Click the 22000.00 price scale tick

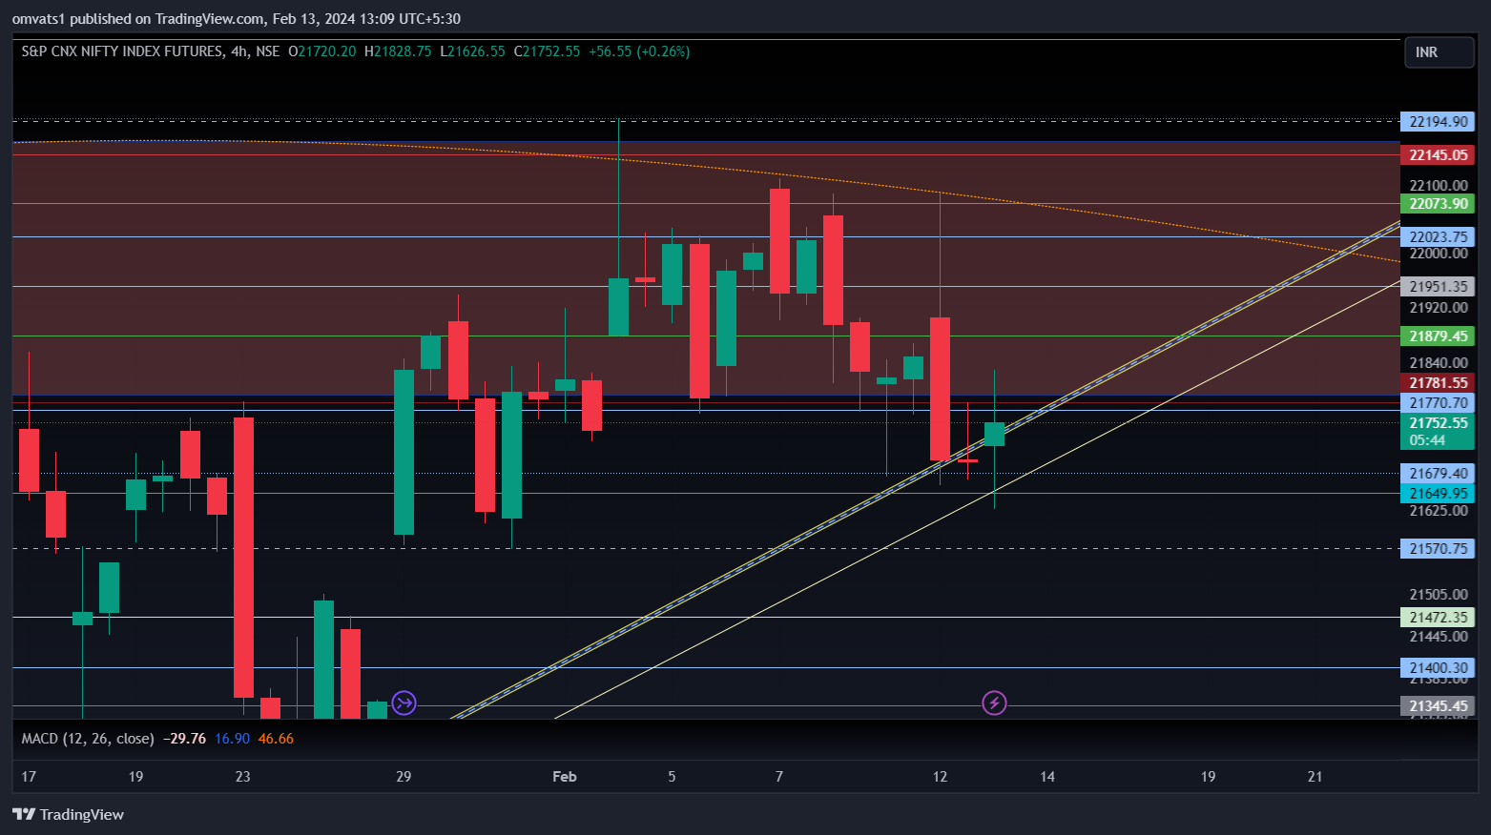click(x=1439, y=254)
